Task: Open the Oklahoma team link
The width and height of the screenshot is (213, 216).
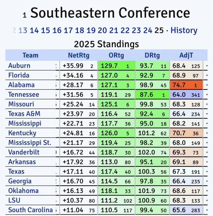Action: tap(23, 191)
